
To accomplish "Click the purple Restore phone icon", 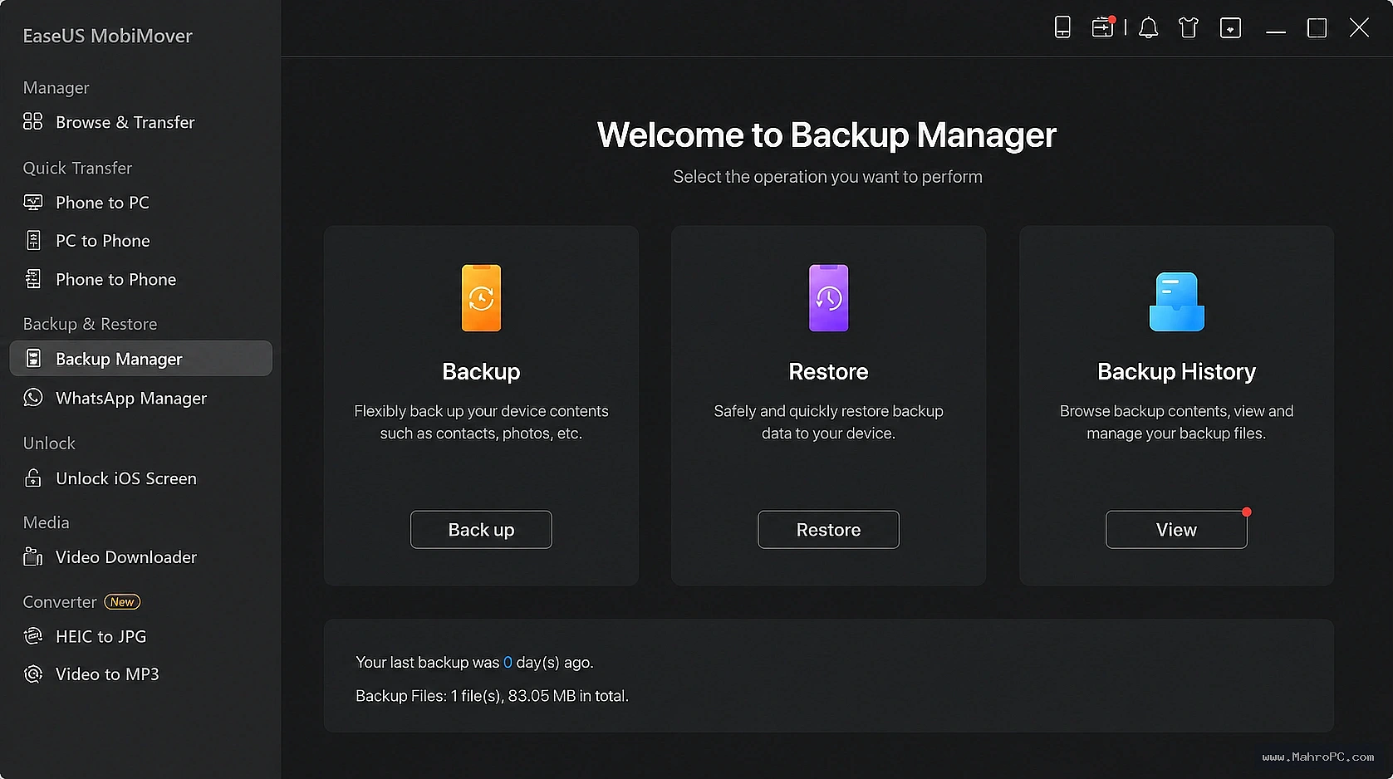I will click(x=828, y=298).
